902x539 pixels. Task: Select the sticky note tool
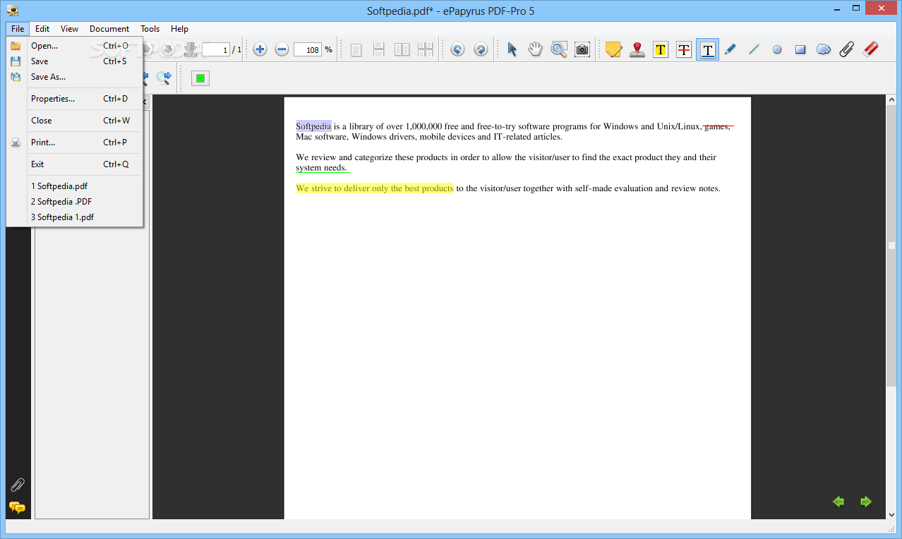(613, 49)
